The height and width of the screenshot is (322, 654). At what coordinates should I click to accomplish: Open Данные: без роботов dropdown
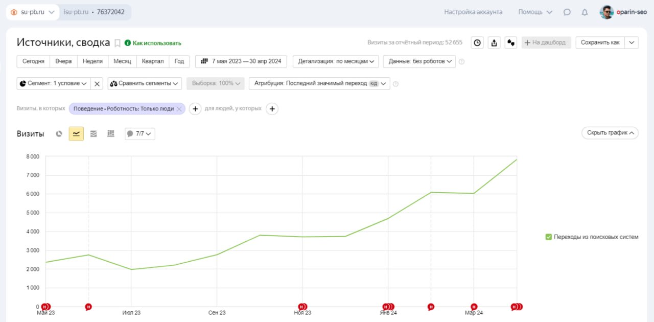419,61
